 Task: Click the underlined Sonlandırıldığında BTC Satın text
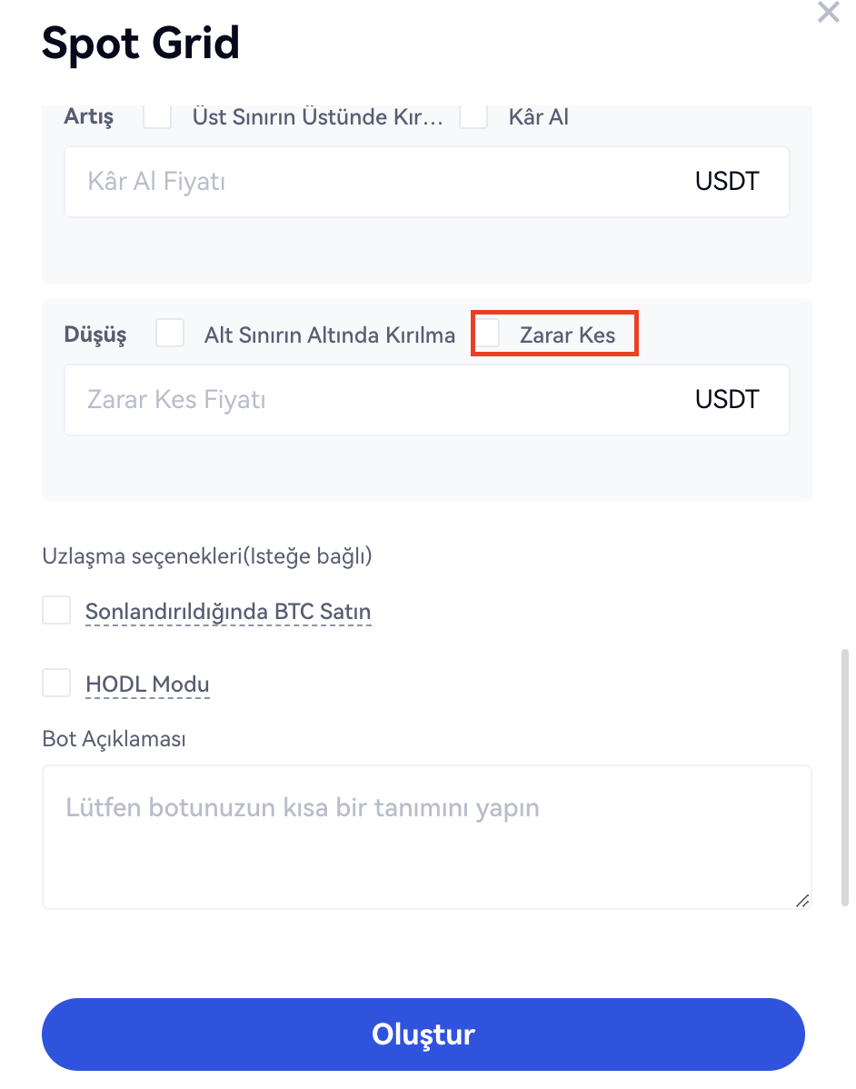228,612
